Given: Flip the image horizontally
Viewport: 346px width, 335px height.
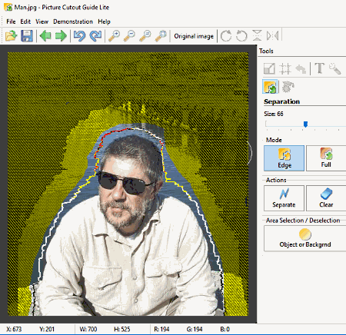Looking at the screenshot, I should (272, 35).
